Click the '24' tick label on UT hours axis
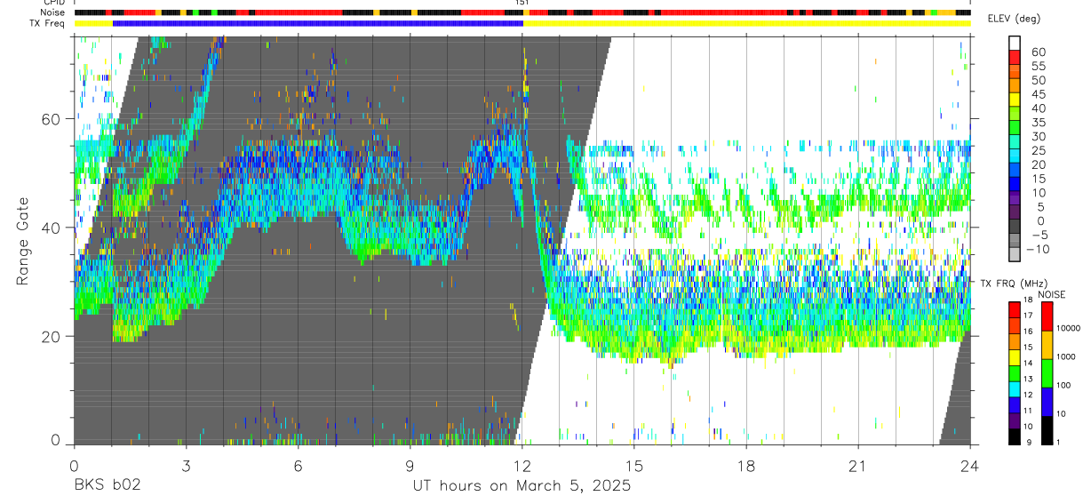1091x504 pixels. 970,466
